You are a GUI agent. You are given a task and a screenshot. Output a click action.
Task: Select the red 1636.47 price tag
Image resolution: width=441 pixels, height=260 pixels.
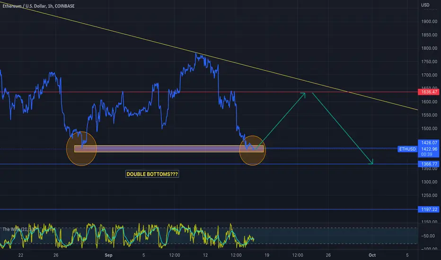point(429,92)
